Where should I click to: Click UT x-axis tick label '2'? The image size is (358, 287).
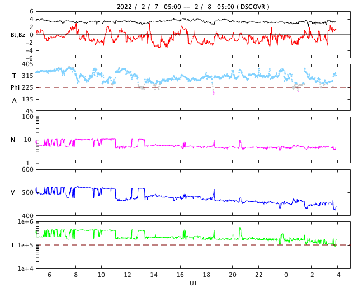click(x=312, y=275)
